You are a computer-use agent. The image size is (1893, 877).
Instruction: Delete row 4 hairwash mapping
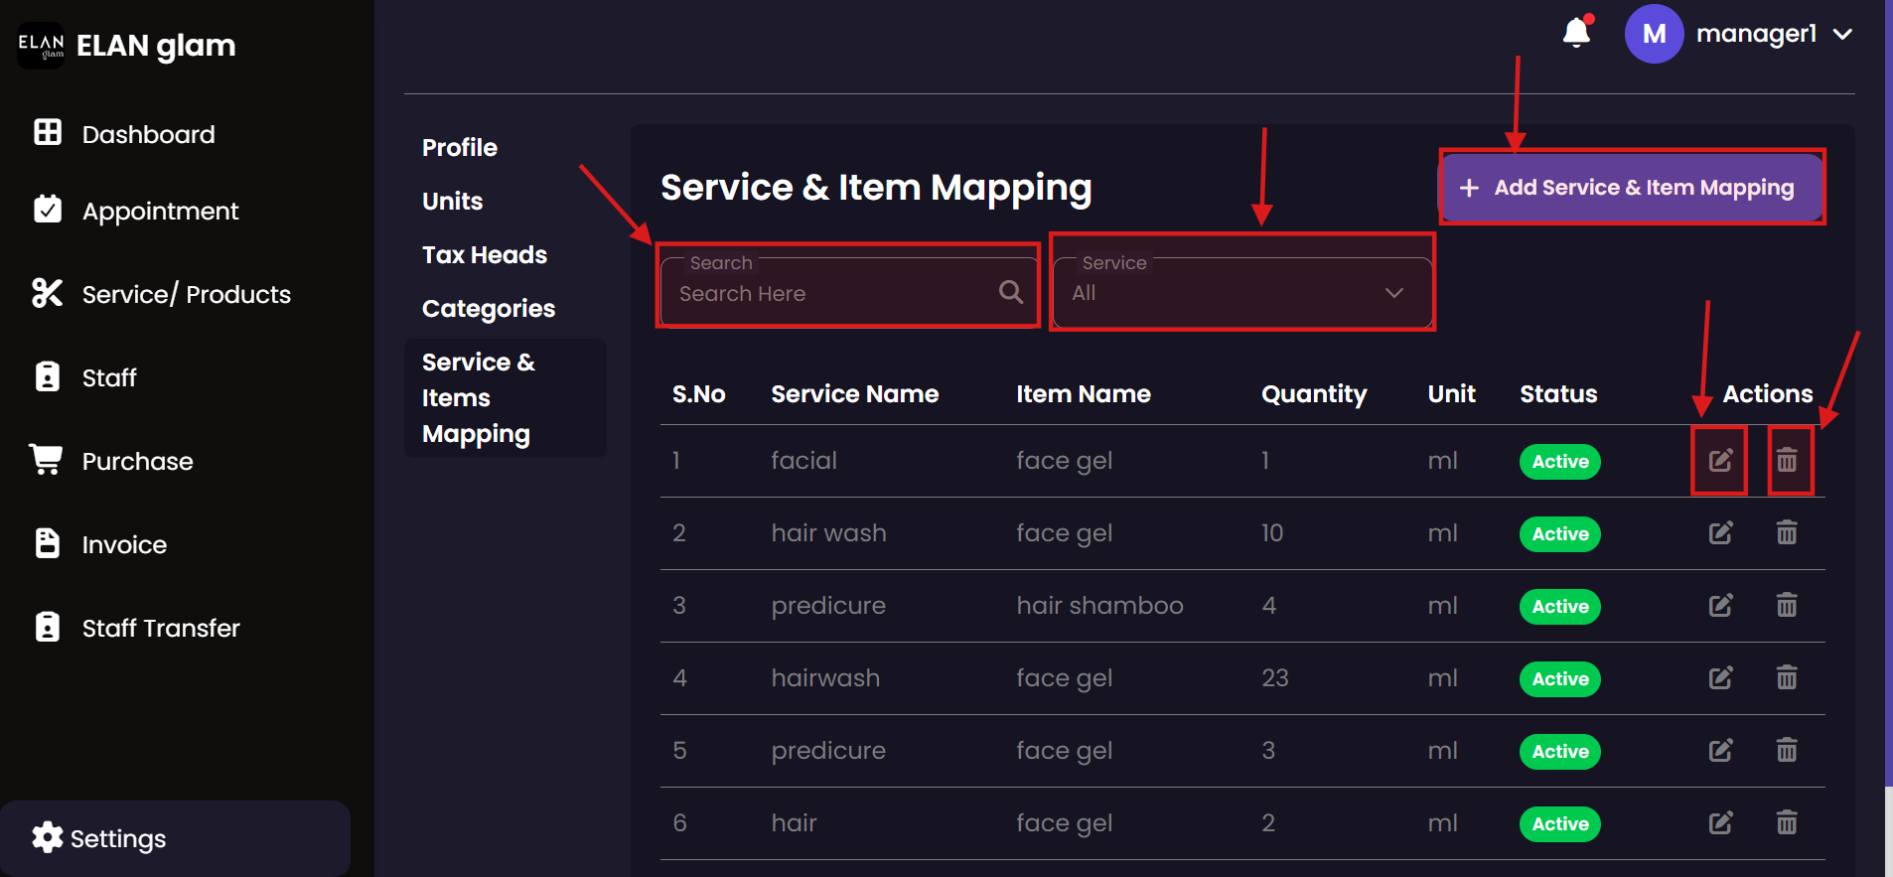[x=1787, y=678]
